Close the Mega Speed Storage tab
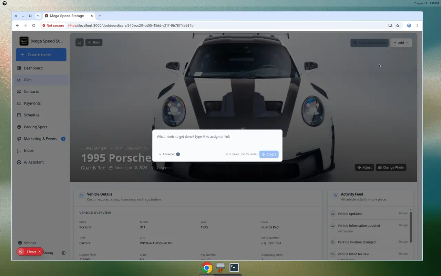The image size is (441, 276). click(92, 16)
